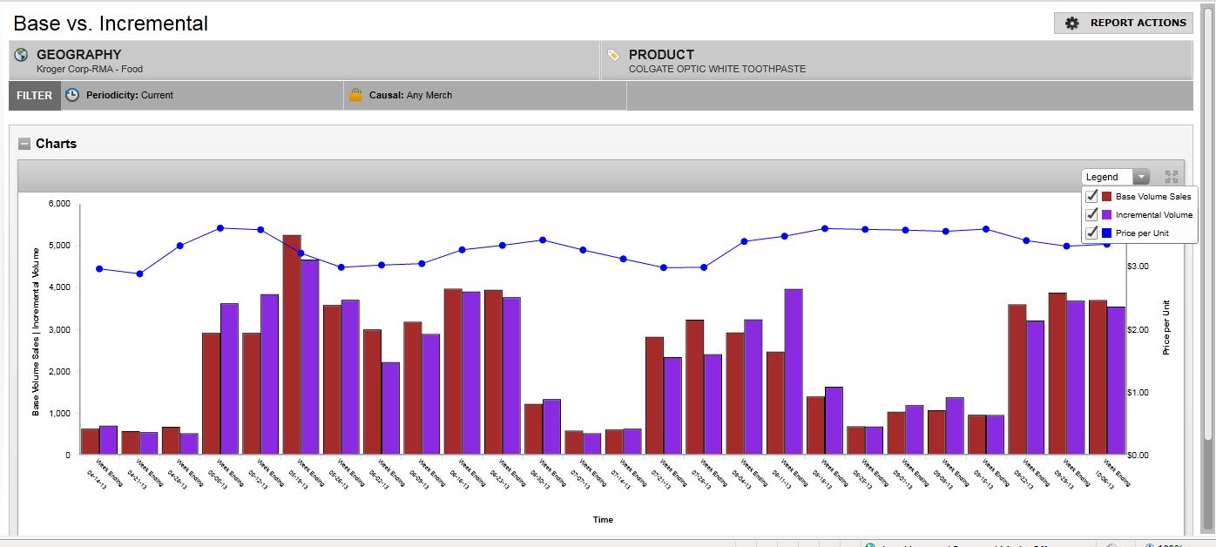Click the tag icon beside Product
This screenshot has height=547, width=1216.
tap(613, 55)
